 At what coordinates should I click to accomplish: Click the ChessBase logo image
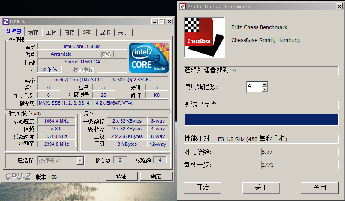coord(204,37)
